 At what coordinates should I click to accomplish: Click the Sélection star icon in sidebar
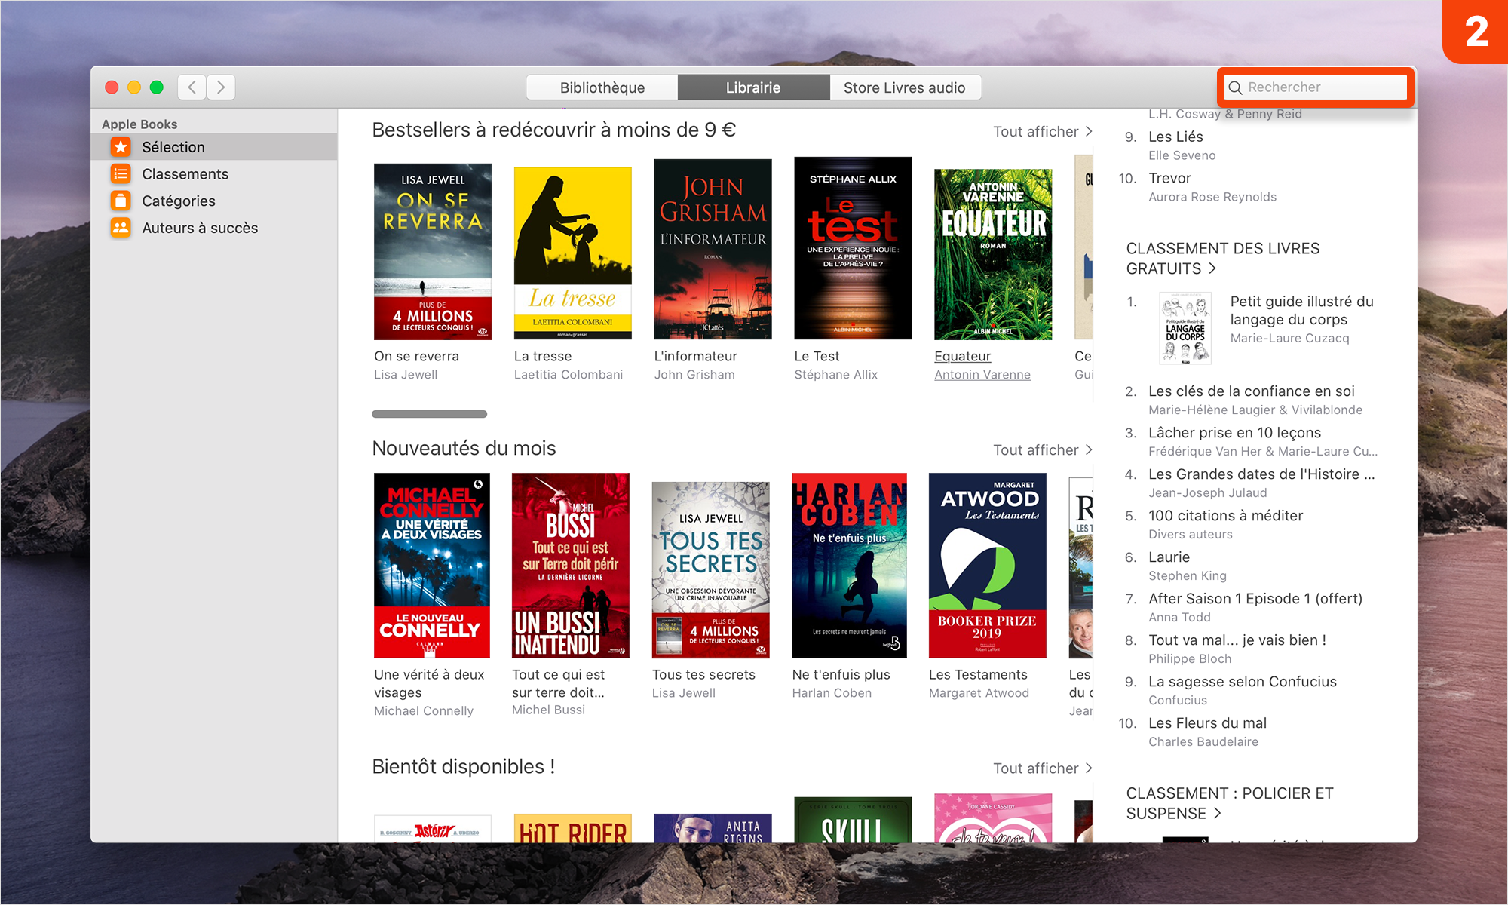pos(121,147)
